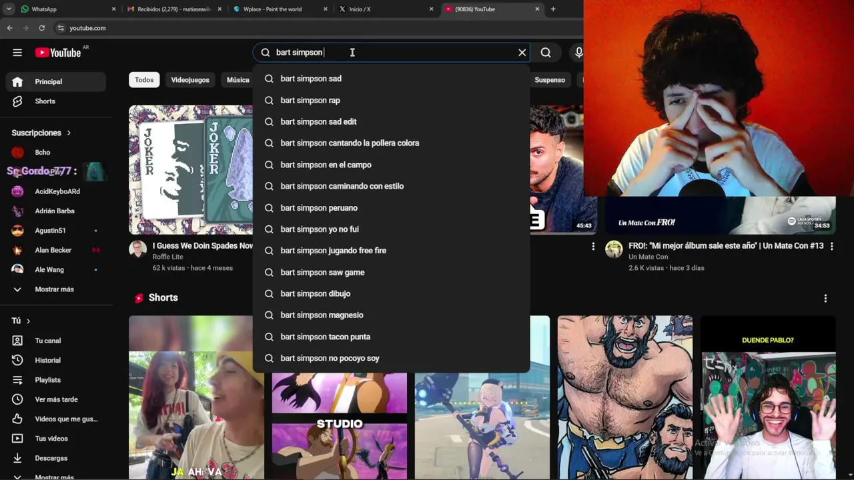Open Roffle Lite channel avatar
854x480 pixels.
pos(137,249)
